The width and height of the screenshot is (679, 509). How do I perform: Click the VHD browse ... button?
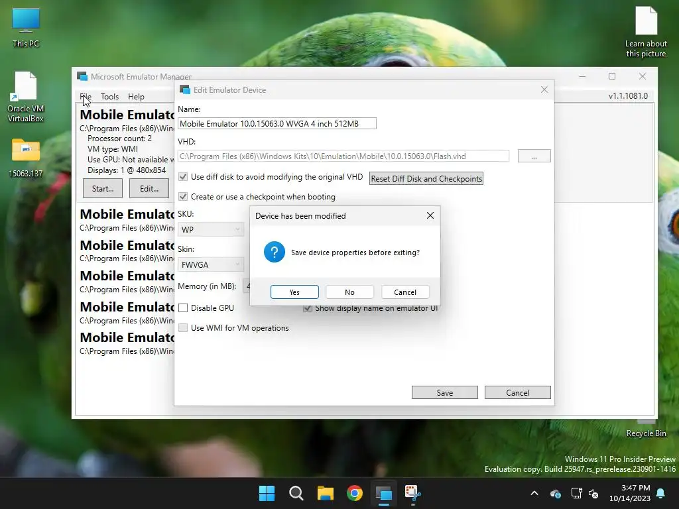(x=534, y=156)
